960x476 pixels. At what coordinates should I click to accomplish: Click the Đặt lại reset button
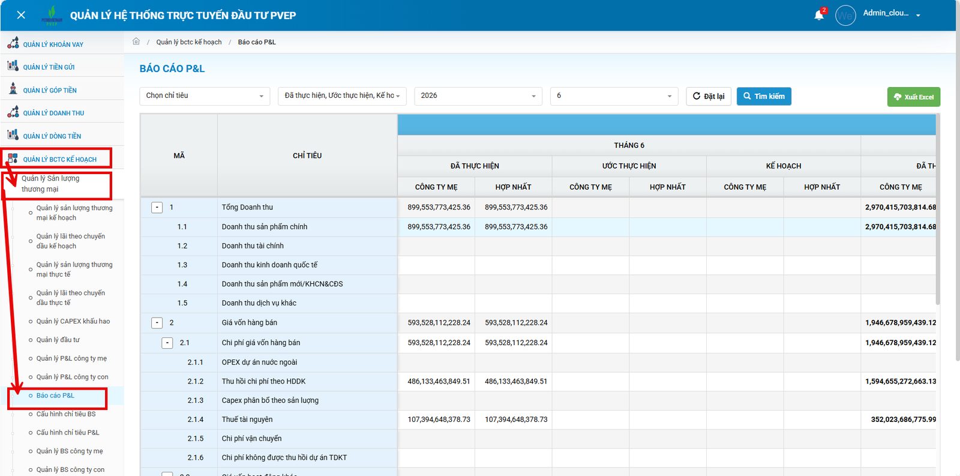click(709, 96)
